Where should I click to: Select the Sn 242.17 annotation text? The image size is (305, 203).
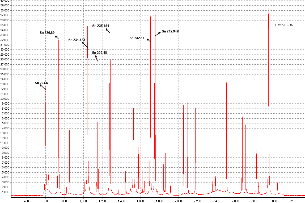(137, 38)
